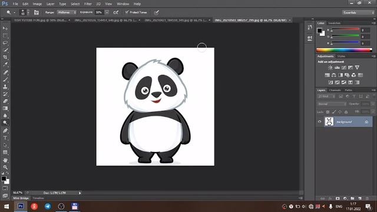The width and height of the screenshot is (377, 212).
Task: Open the Essentials workspace dropdown
Action: tap(358, 12)
